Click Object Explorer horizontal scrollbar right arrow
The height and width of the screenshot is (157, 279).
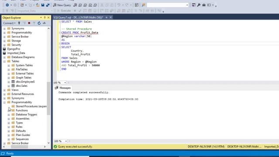pos(45,147)
